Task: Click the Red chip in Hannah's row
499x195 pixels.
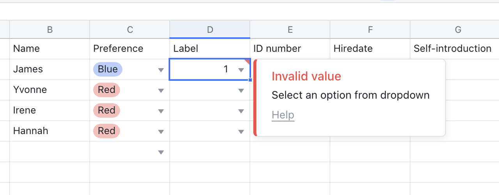Action: click(x=106, y=131)
